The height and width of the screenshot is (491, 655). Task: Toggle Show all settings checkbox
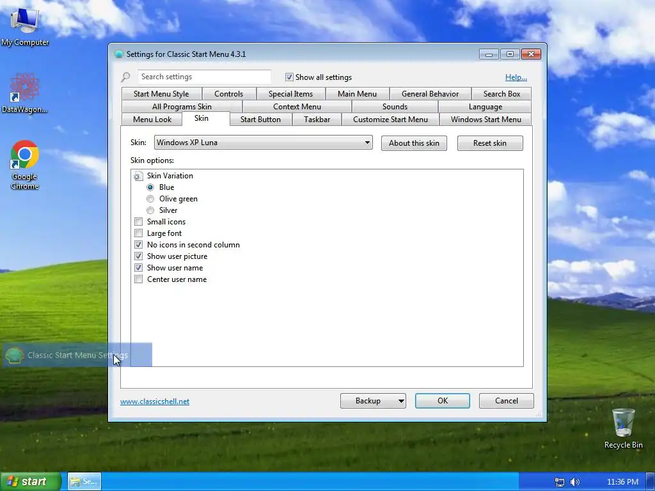click(289, 77)
